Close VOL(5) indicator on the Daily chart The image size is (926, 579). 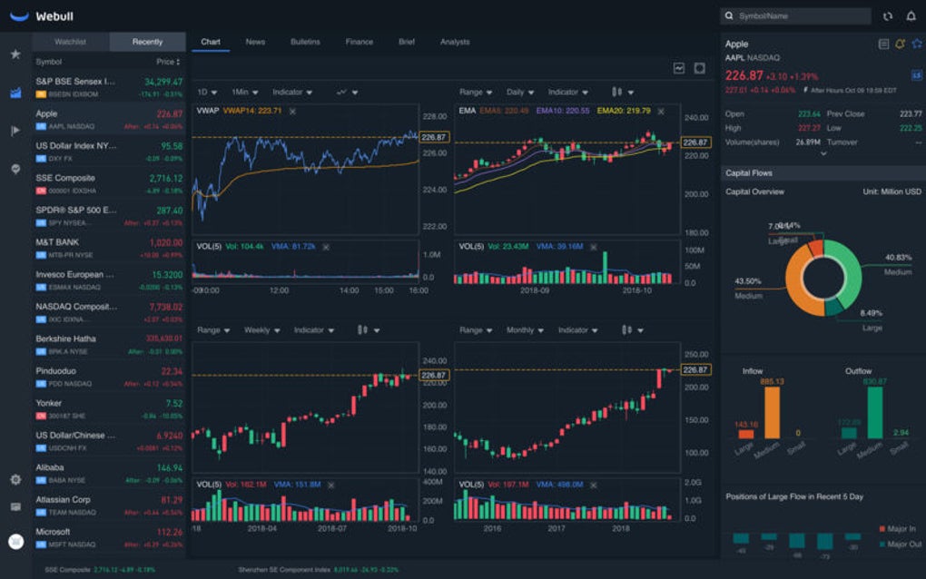pos(594,247)
